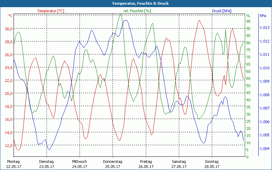Click the 'Dienstag' day label
The width and height of the screenshot is (272, 170).
[x=46, y=161]
